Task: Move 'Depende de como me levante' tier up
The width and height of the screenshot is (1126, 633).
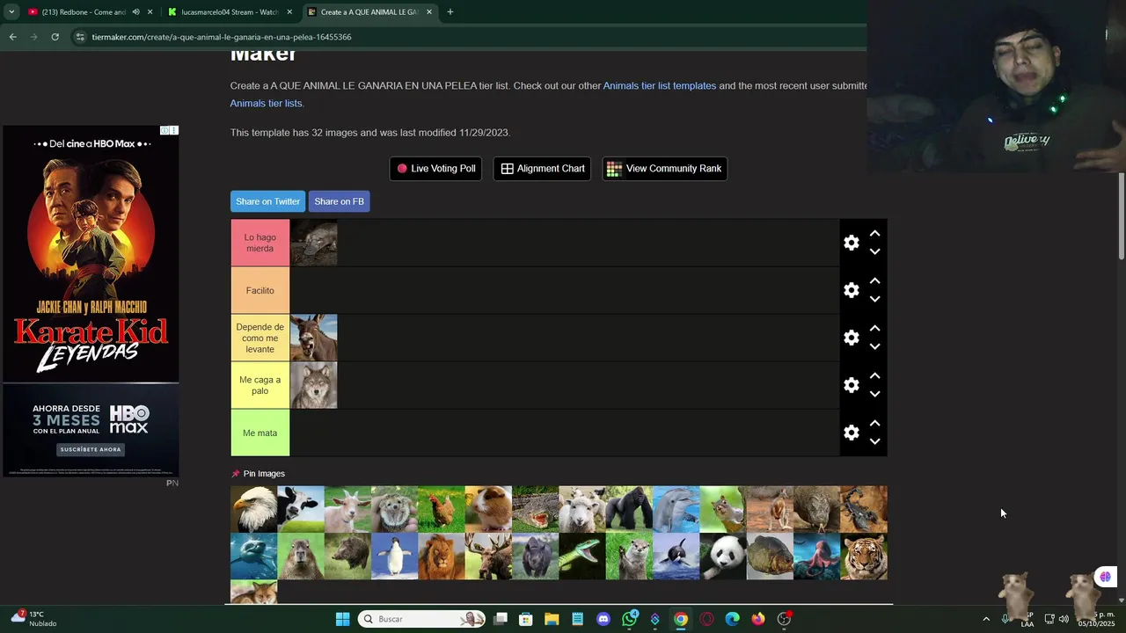Action: (874, 329)
